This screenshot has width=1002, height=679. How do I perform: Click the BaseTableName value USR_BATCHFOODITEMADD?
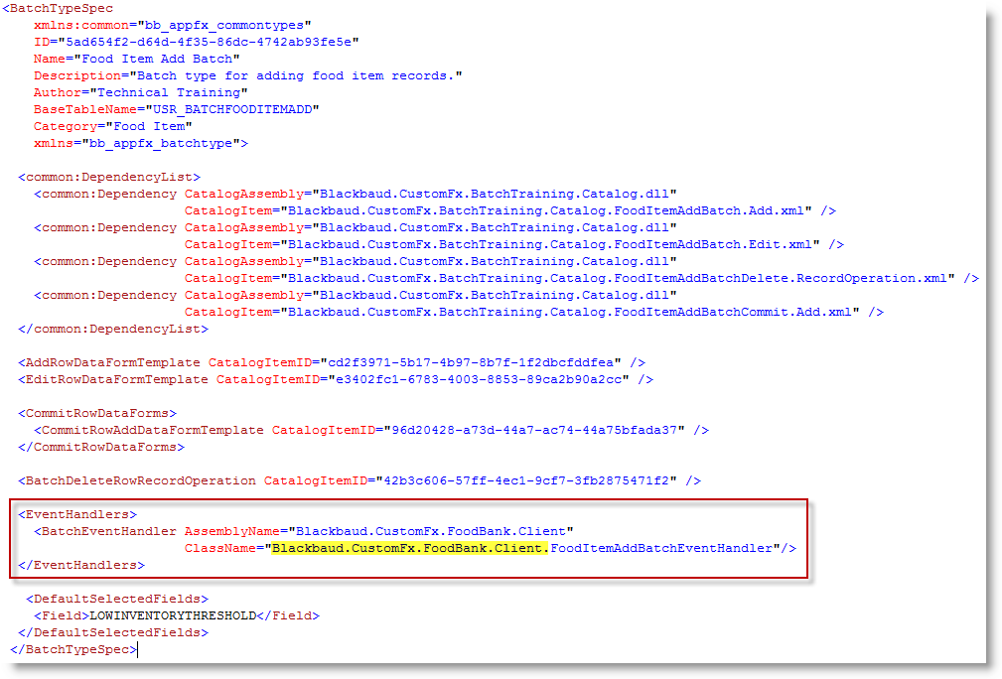pos(232,109)
